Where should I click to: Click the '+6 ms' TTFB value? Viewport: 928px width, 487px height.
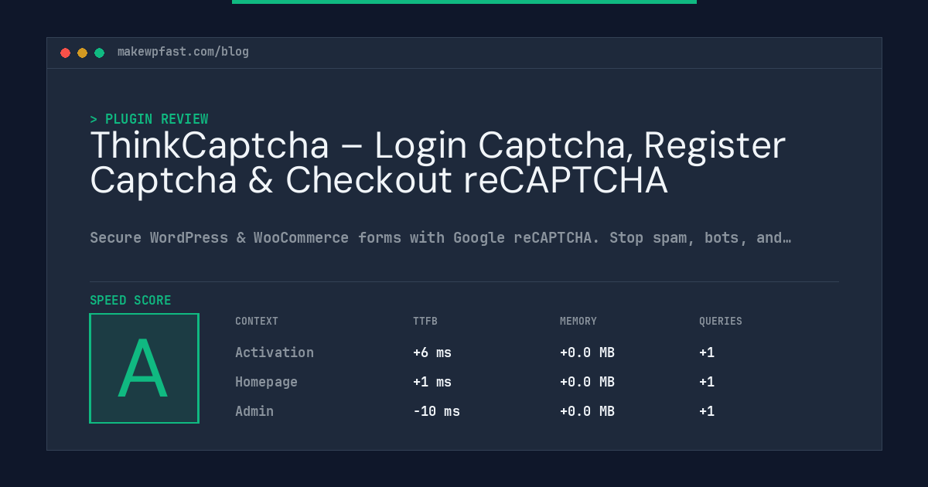432,352
